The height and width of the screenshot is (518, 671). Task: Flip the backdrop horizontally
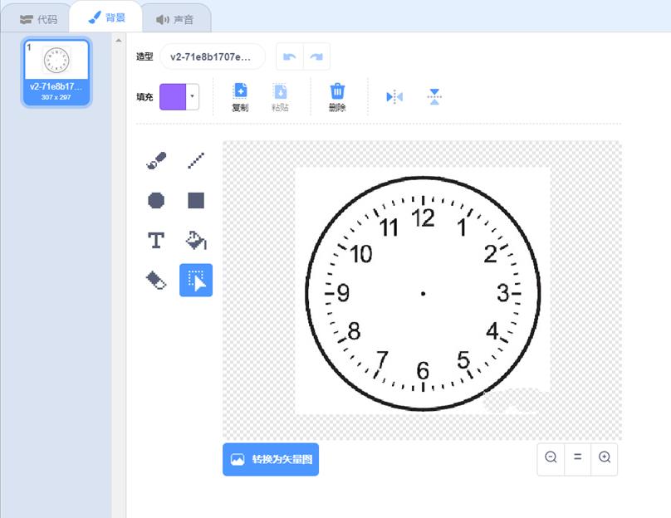(393, 95)
